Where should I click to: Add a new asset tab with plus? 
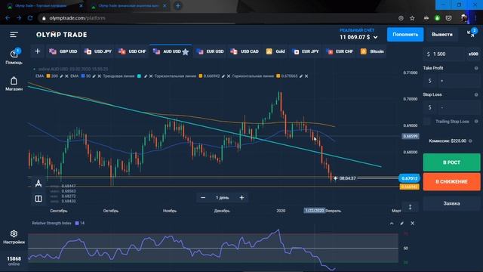click(x=38, y=51)
